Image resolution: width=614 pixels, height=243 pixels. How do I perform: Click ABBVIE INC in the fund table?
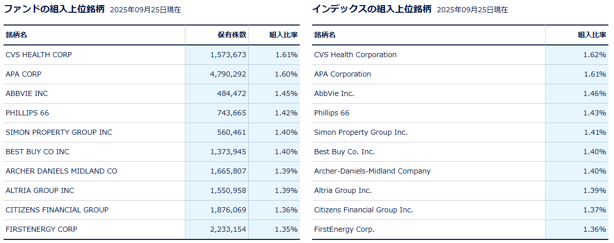(27, 93)
